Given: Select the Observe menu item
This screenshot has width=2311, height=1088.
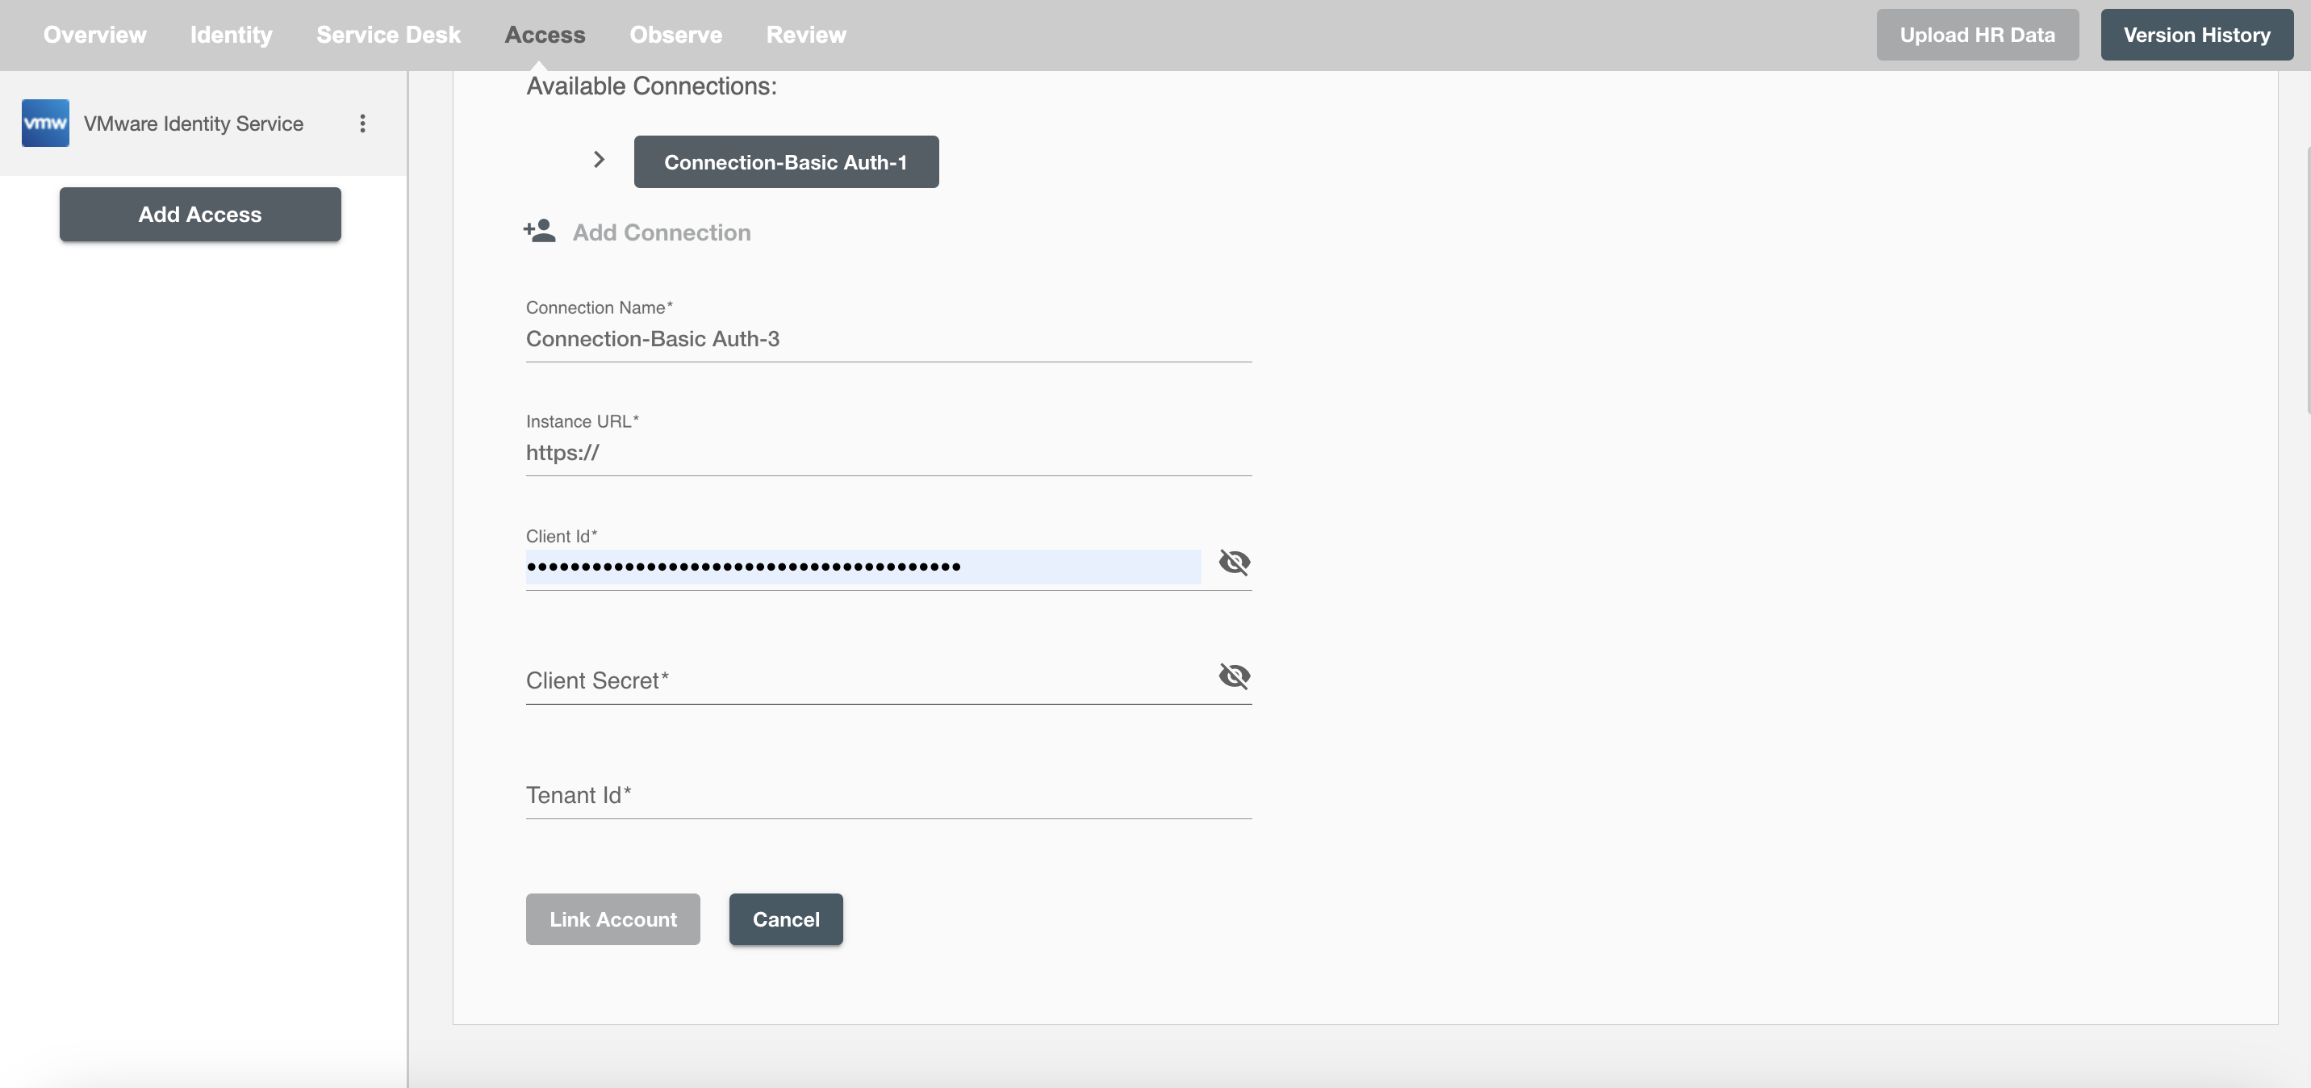Looking at the screenshot, I should [675, 34].
